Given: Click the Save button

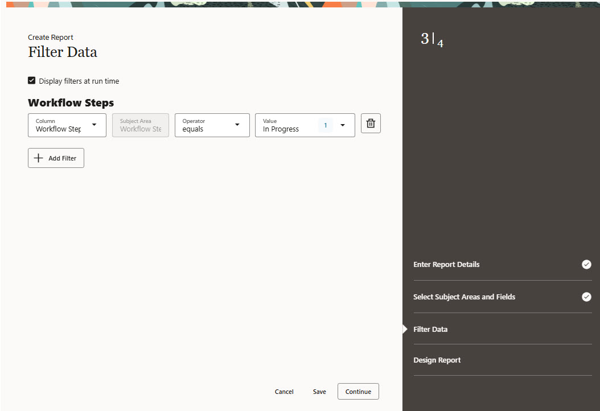Looking at the screenshot, I should pyautogui.click(x=319, y=392).
